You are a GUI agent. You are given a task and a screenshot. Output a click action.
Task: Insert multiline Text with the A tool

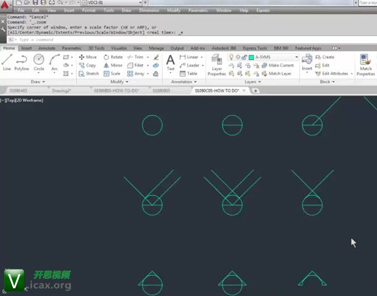pyautogui.click(x=170, y=62)
